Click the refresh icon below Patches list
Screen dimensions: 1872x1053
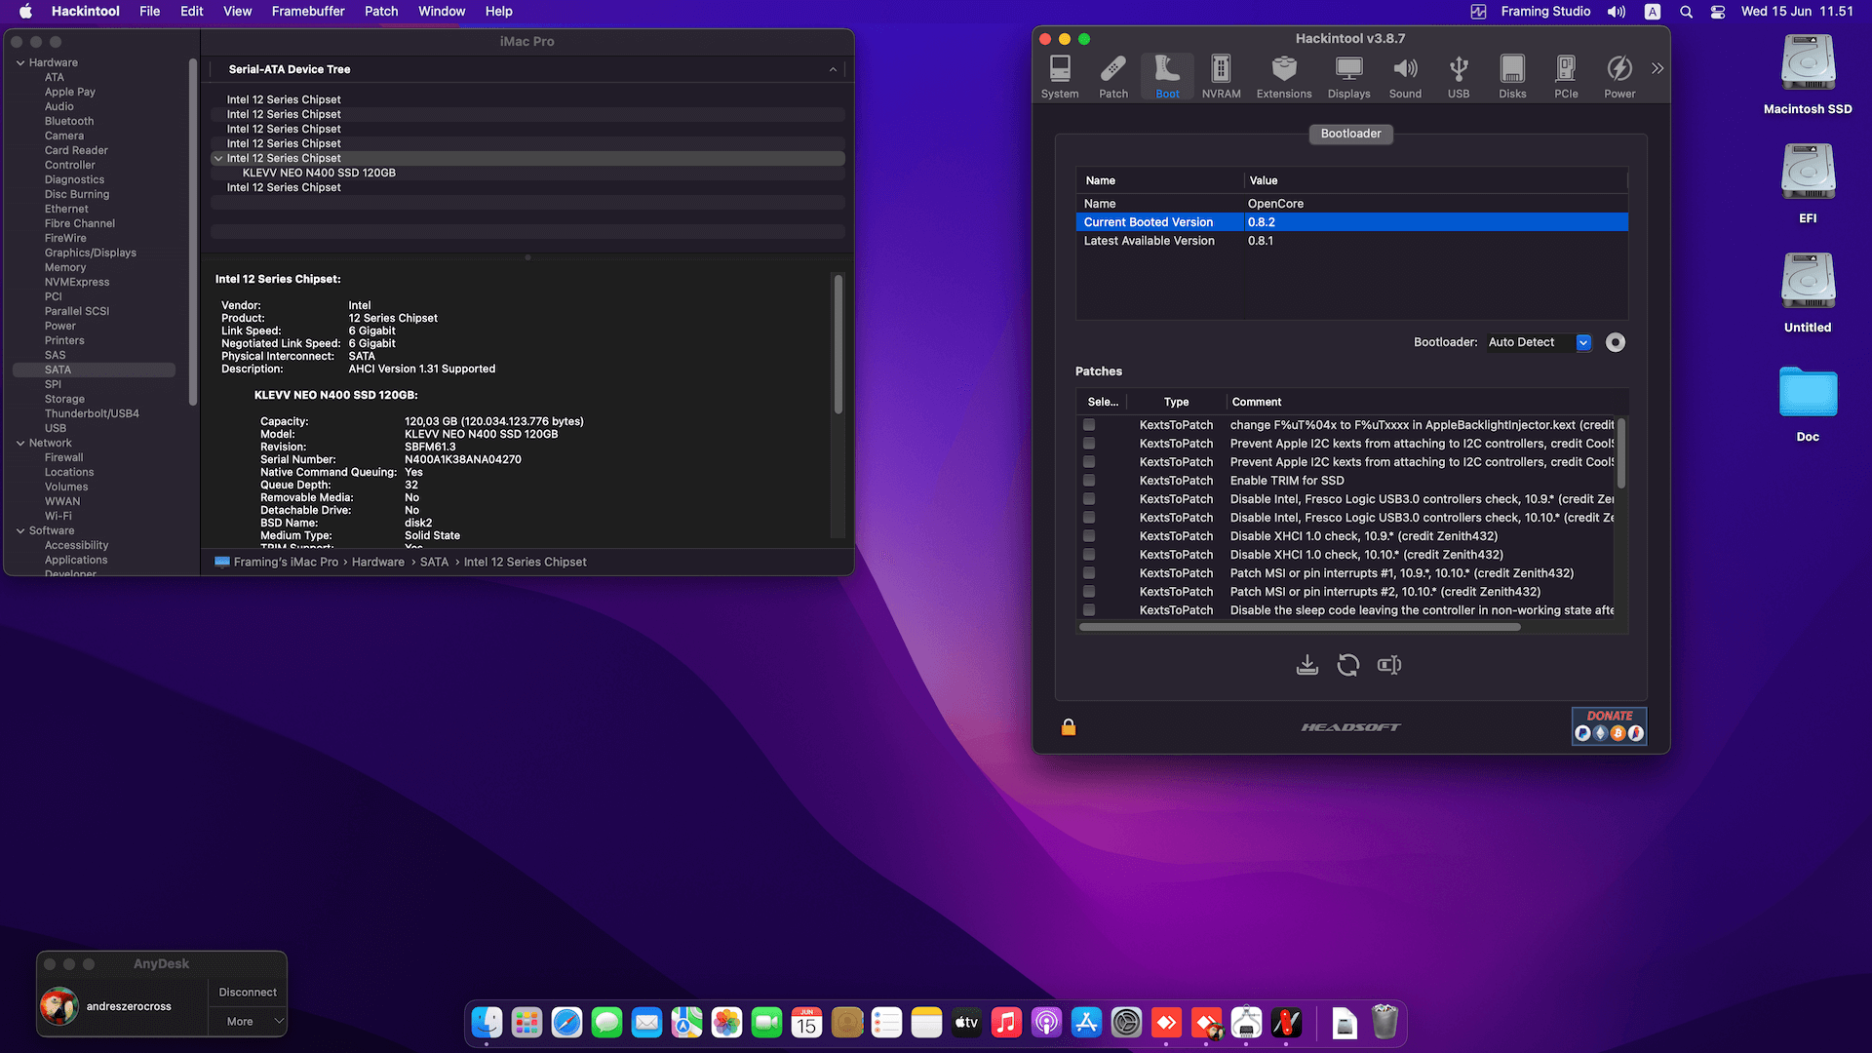click(x=1348, y=665)
